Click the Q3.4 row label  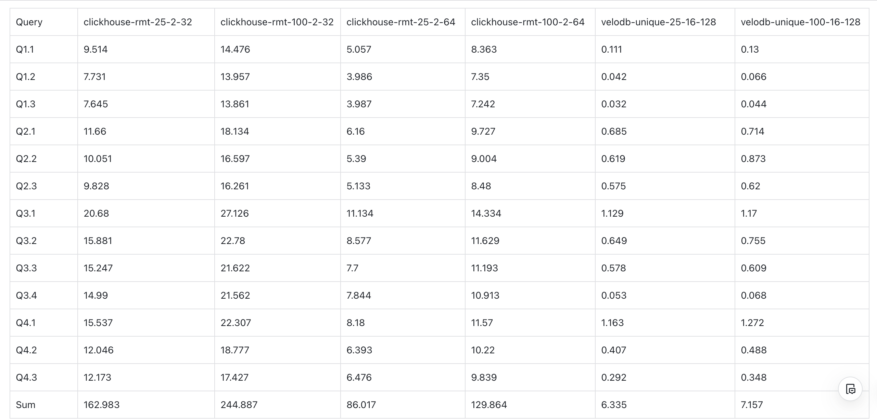(26, 296)
